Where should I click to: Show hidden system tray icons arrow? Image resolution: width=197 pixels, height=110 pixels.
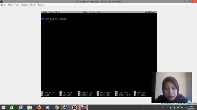click(164, 108)
